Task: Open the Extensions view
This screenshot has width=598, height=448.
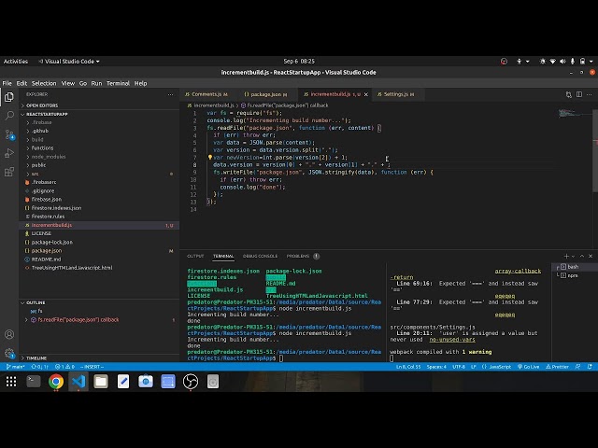Action: 9,172
